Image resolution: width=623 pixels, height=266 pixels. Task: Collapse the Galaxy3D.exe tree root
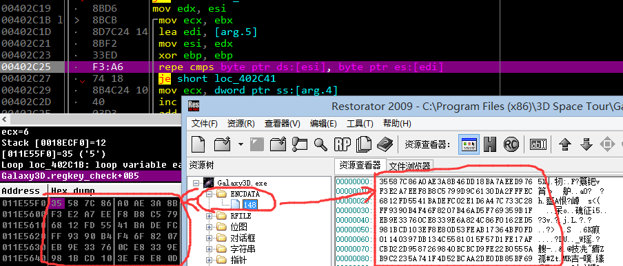[196, 183]
